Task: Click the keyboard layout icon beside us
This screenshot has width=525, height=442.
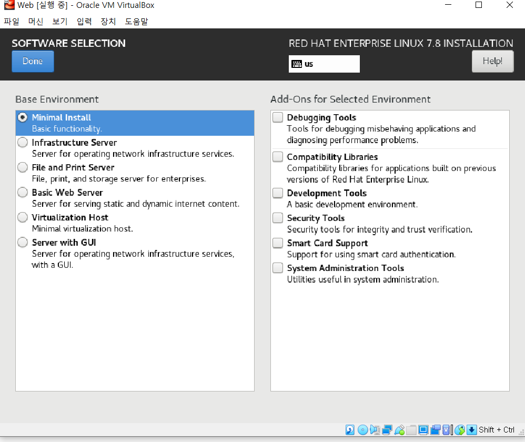Action: point(297,64)
